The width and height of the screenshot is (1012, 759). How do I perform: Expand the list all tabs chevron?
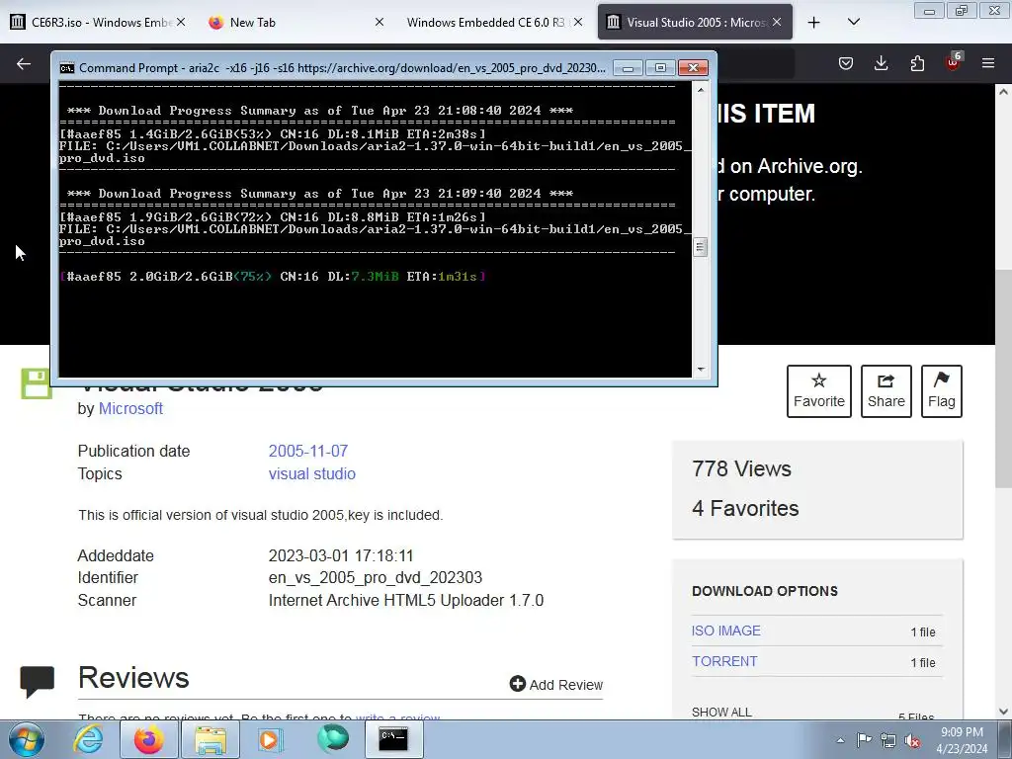click(x=854, y=22)
